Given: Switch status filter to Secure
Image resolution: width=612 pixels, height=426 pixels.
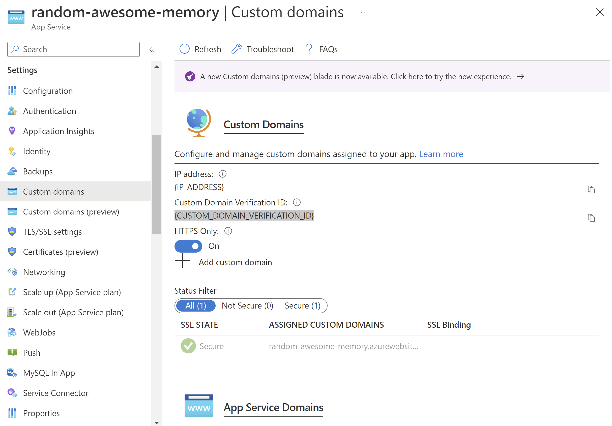Looking at the screenshot, I should [303, 306].
